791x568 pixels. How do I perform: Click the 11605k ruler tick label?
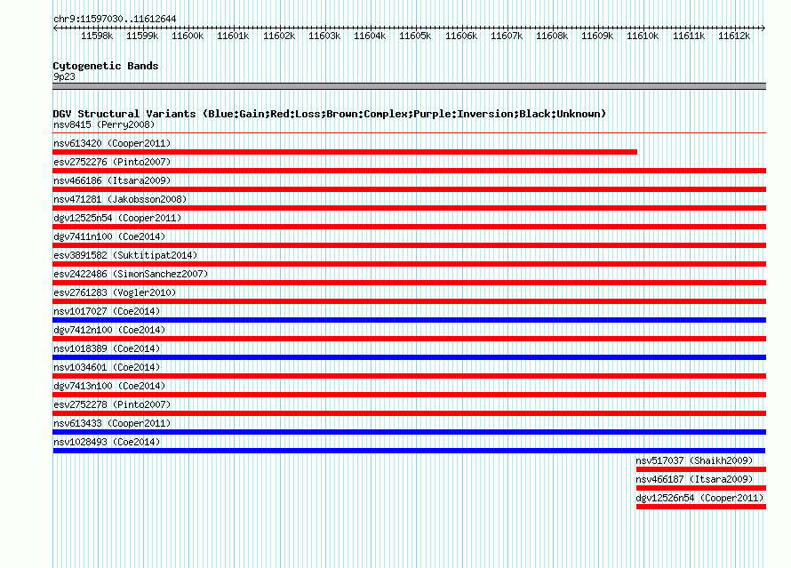click(x=415, y=36)
